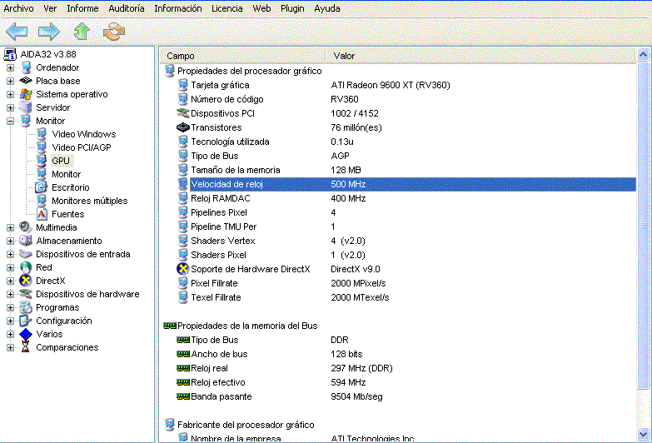Click the Tipo de Bus memory module icon

coord(183,340)
